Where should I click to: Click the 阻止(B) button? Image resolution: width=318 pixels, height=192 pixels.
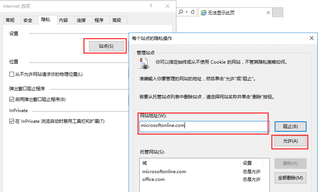coord(290,127)
